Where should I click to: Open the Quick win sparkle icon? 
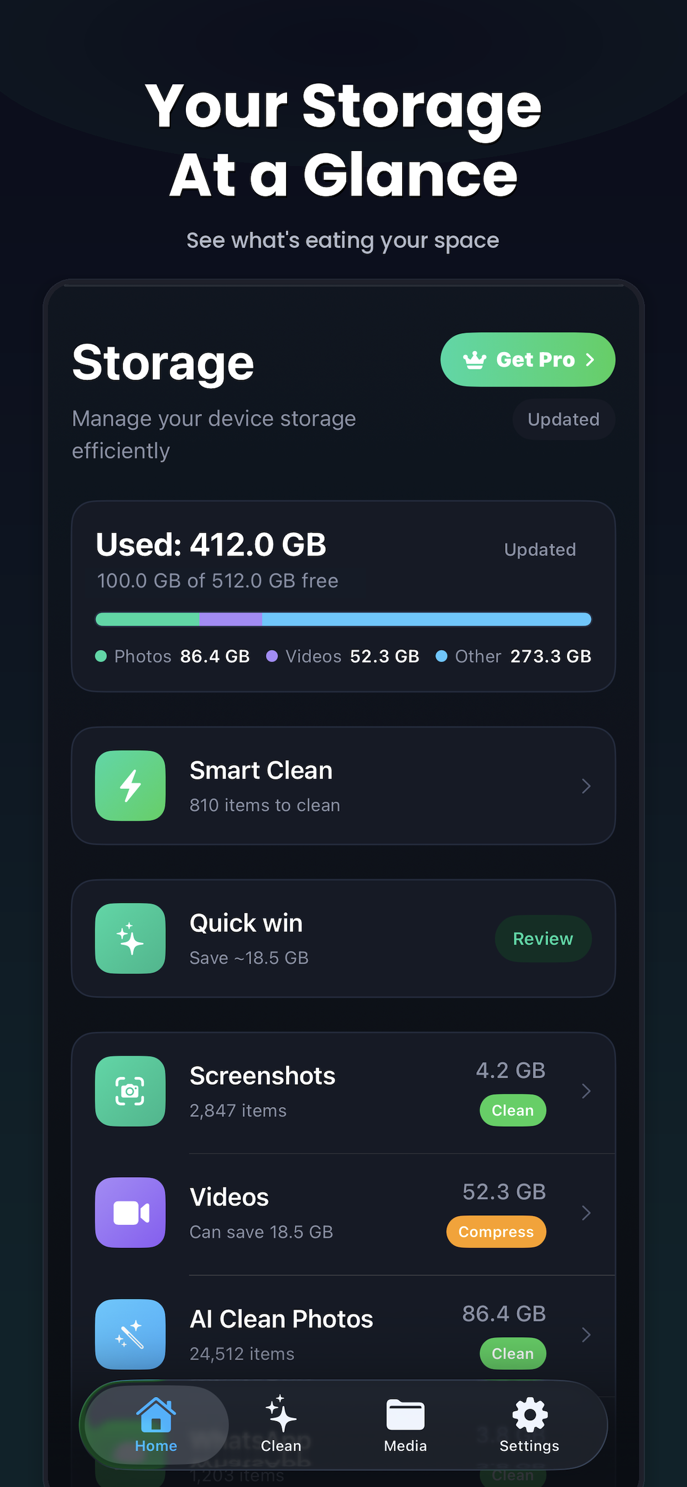(130, 938)
